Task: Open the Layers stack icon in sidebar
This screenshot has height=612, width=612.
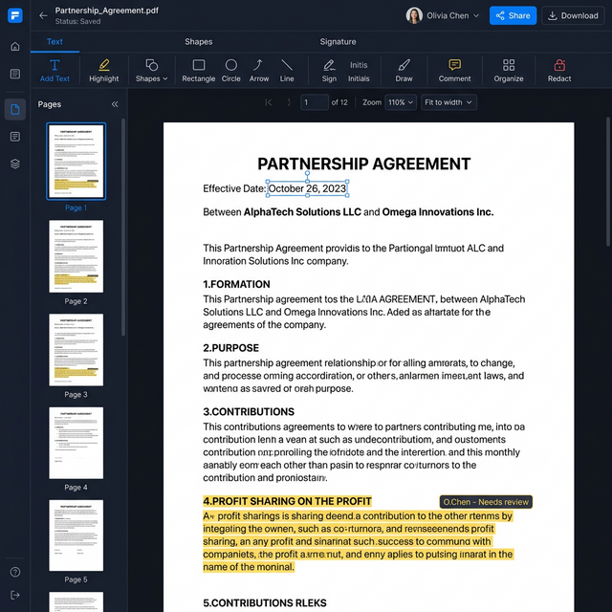Action: 15,164
